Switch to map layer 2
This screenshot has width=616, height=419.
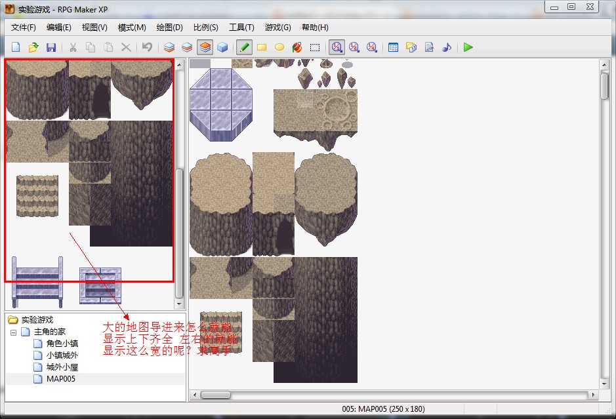187,47
